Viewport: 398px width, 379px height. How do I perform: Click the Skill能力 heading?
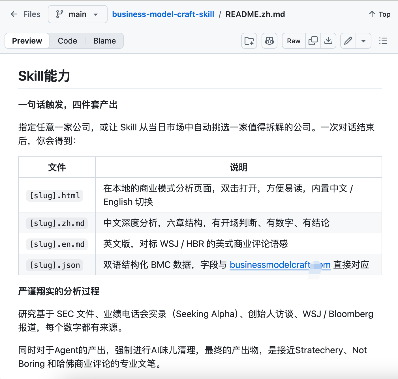(44, 76)
